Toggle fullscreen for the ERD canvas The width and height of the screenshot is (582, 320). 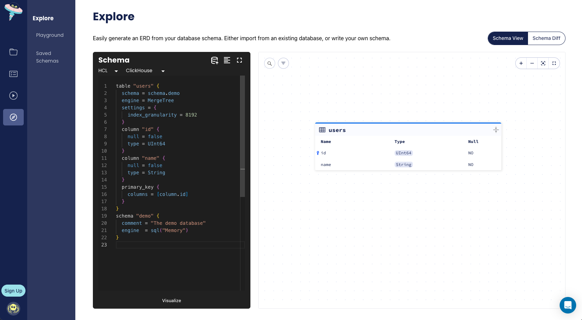(554, 63)
